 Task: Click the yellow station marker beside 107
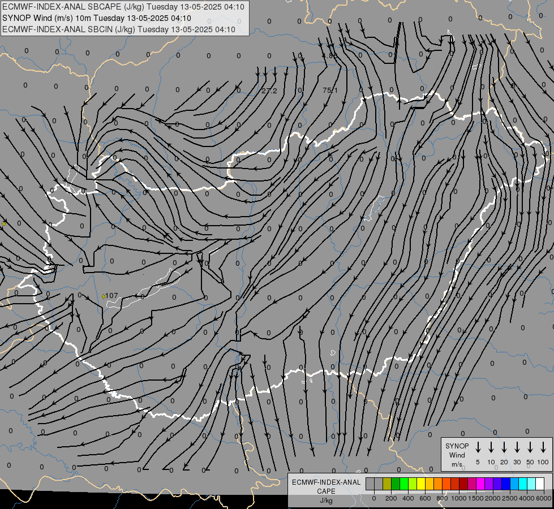coord(103,296)
